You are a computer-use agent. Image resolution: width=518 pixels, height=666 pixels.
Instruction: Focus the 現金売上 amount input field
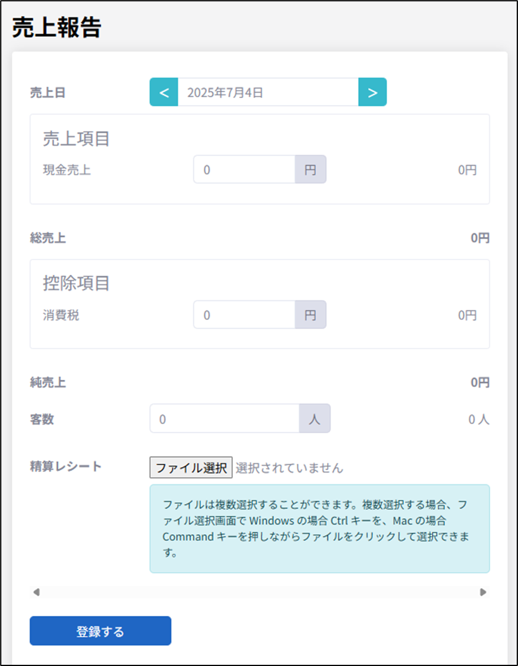pos(244,170)
